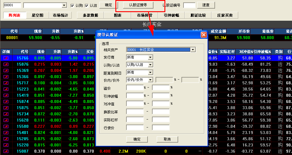Open detail icon for warrant 15087
The height and width of the screenshot is (155, 292).
(6, 151)
